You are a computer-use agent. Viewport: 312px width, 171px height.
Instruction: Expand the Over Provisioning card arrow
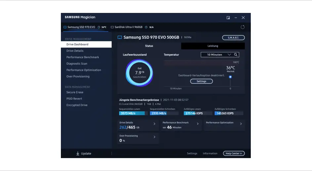[155, 137]
